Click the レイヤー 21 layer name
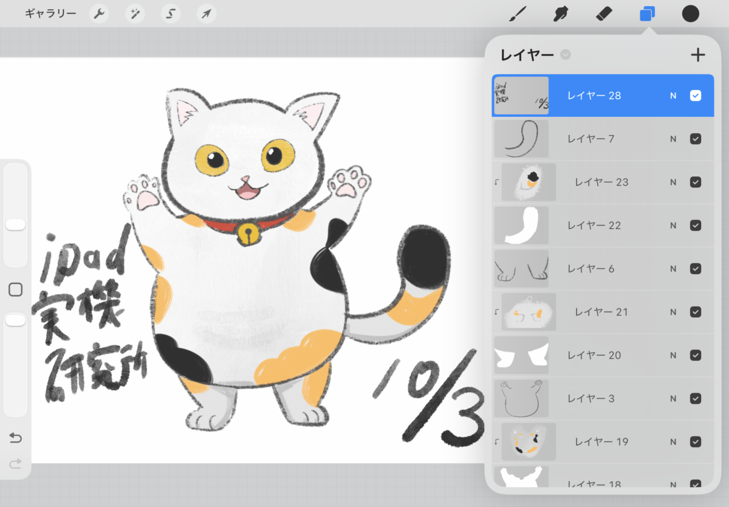The image size is (729, 507). 601,312
